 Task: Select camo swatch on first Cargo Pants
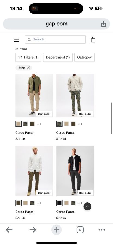tap(25, 124)
